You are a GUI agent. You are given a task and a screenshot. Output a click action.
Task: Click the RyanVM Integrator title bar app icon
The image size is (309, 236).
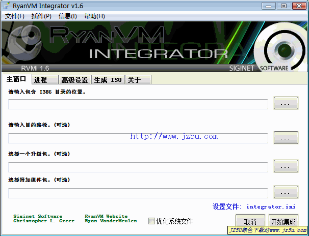point(7,6)
